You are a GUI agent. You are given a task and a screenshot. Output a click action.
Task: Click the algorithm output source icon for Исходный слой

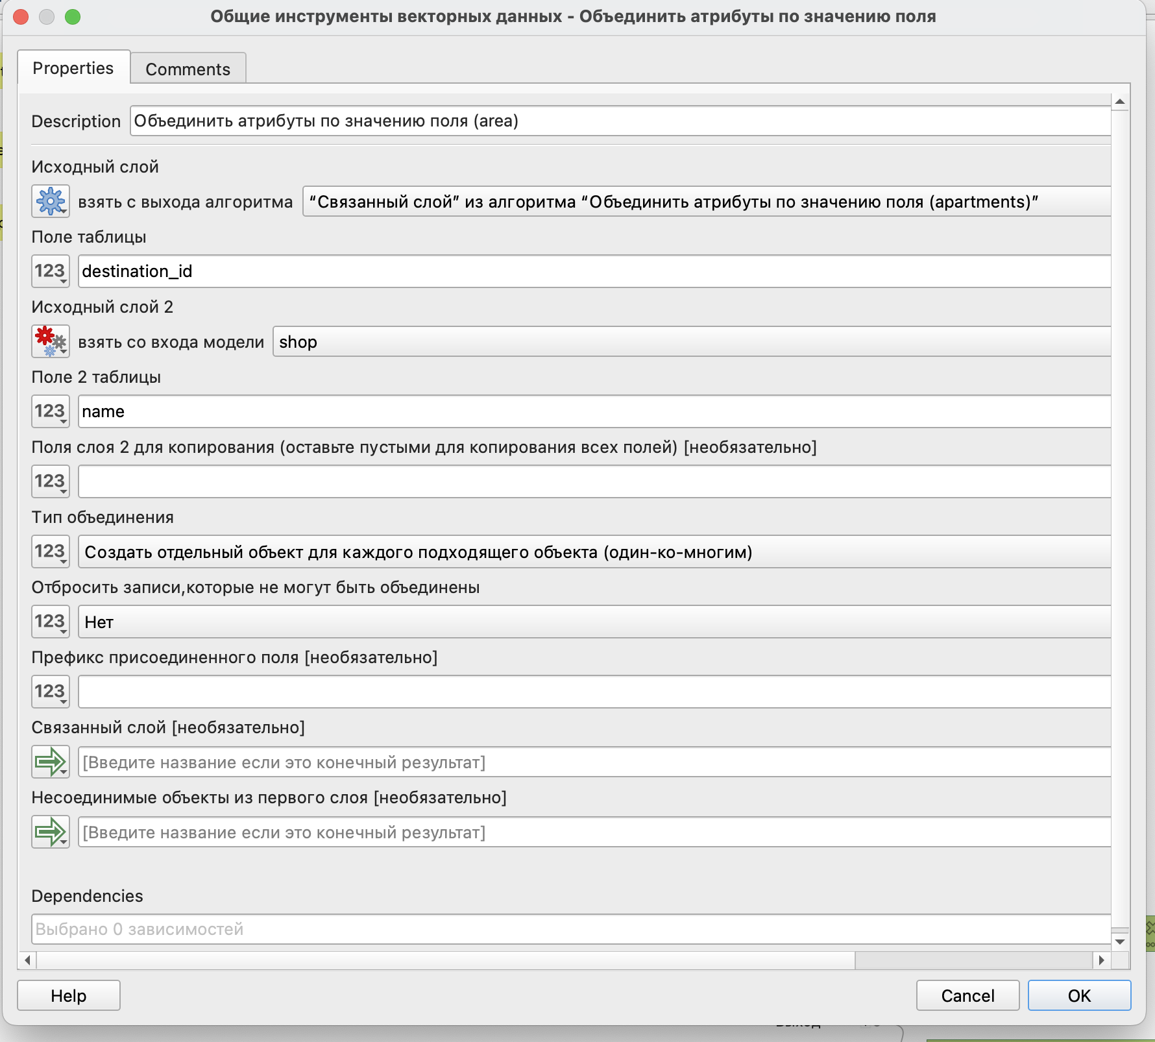point(51,202)
